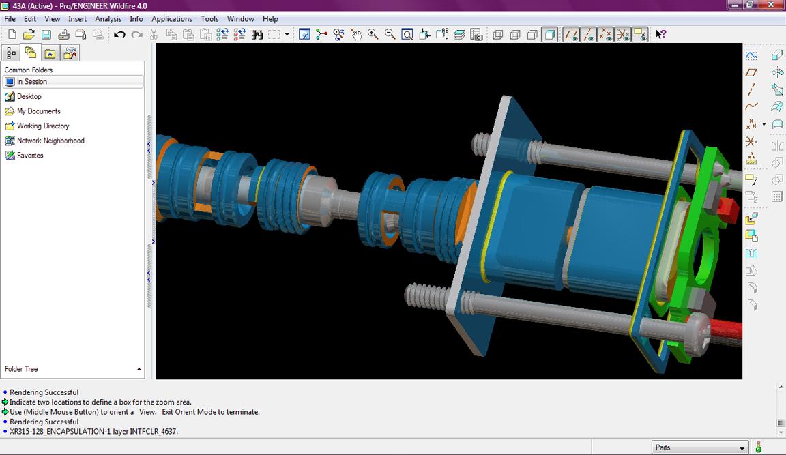
Task: Open the Find binoculars tool
Action: click(x=257, y=35)
